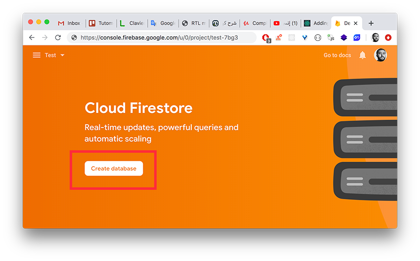The width and height of the screenshot is (420, 261).
Task: Switch to the RTL m tab
Action: [194, 23]
